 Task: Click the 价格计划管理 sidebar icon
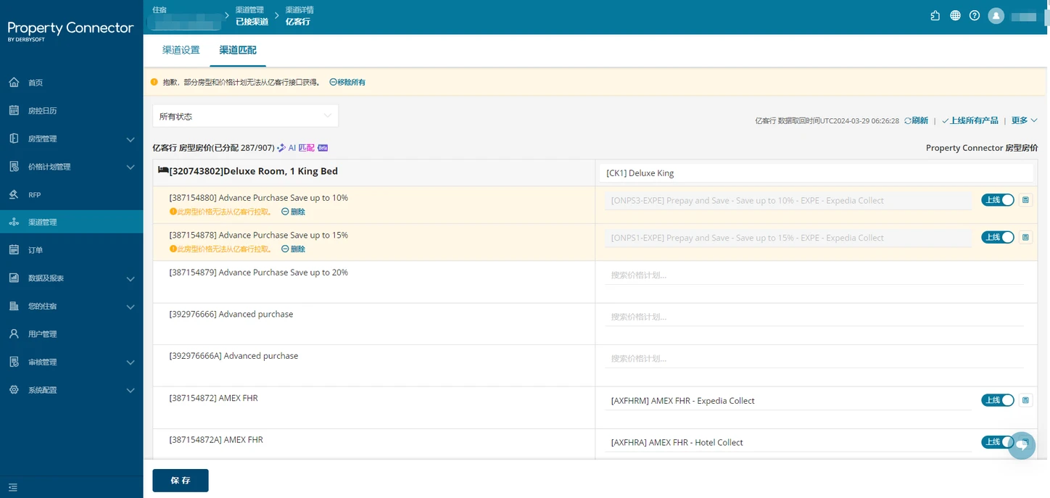click(14, 166)
